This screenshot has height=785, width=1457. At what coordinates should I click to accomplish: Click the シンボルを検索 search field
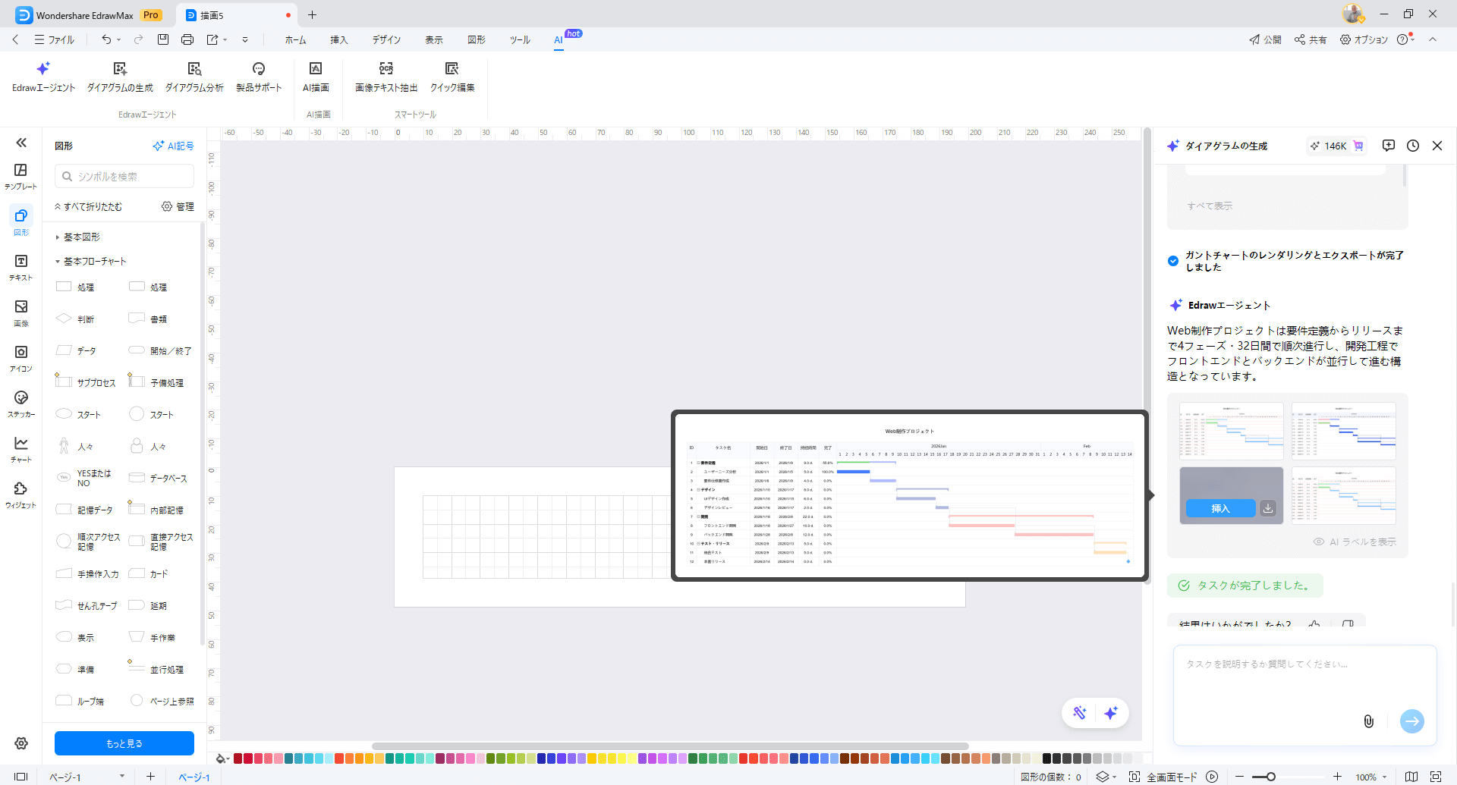pyautogui.click(x=124, y=176)
